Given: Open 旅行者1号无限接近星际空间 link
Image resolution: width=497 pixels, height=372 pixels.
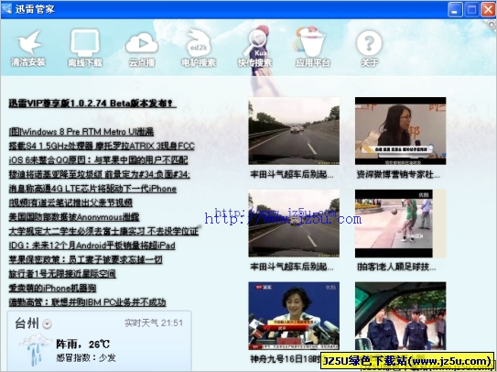Looking at the screenshot, I should pyautogui.click(x=62, y=274).
